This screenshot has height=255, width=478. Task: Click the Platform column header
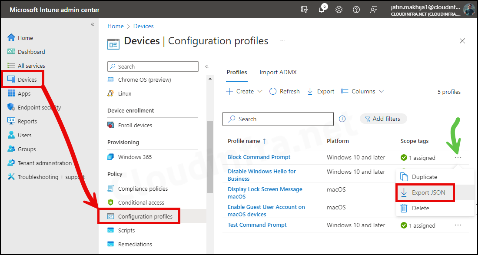coord(338,141)
